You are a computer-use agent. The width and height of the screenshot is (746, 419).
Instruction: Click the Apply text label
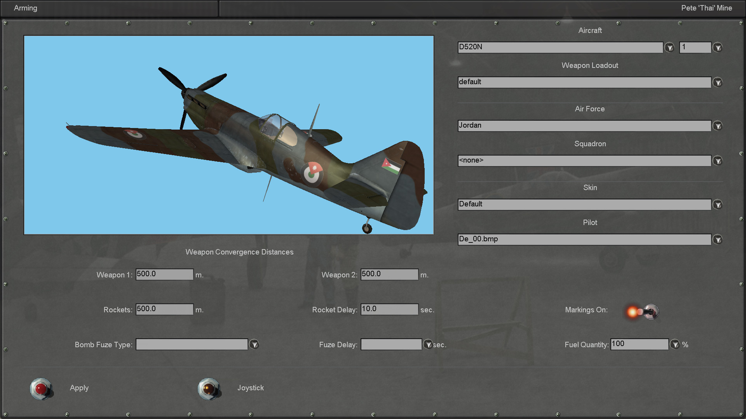79,388
